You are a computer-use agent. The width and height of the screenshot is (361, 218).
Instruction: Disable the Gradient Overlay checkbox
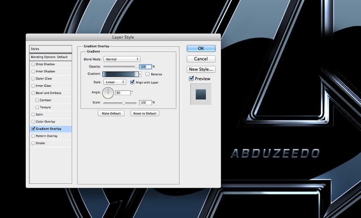[x=33, y=129]
